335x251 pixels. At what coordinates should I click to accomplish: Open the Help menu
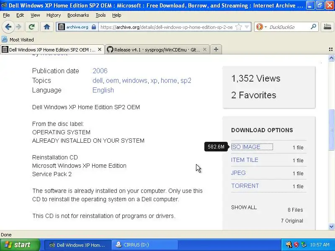point(117,15)
